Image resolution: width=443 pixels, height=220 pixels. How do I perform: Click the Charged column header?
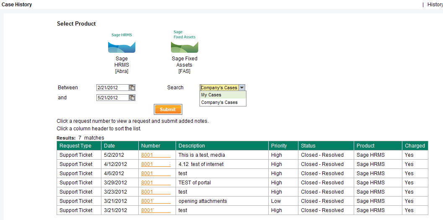tap(415, 146)
